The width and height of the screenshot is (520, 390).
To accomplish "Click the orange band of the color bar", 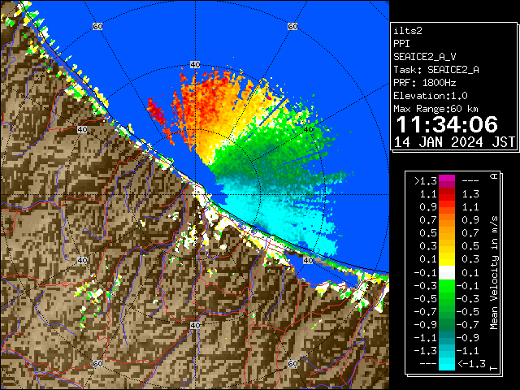I will coord(447,220).
